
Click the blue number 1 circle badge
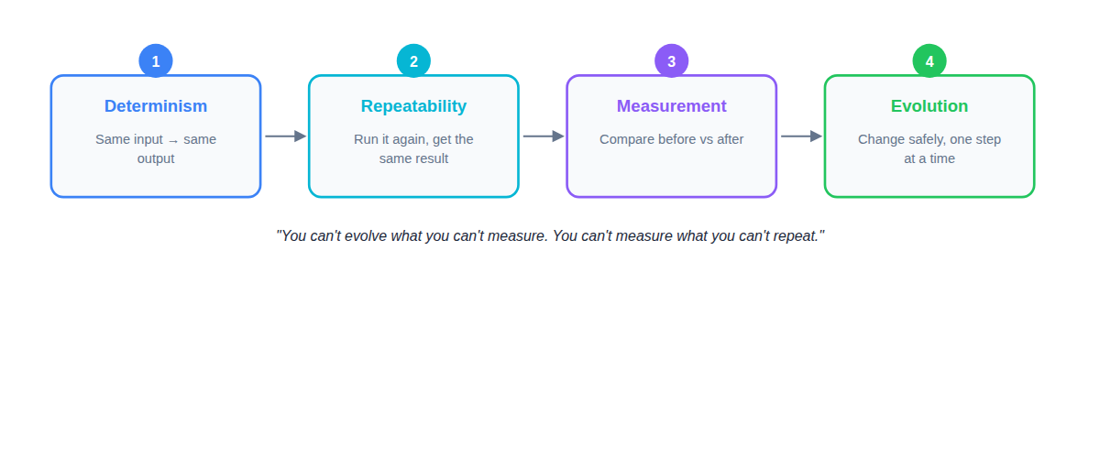[x=156, y=61]
